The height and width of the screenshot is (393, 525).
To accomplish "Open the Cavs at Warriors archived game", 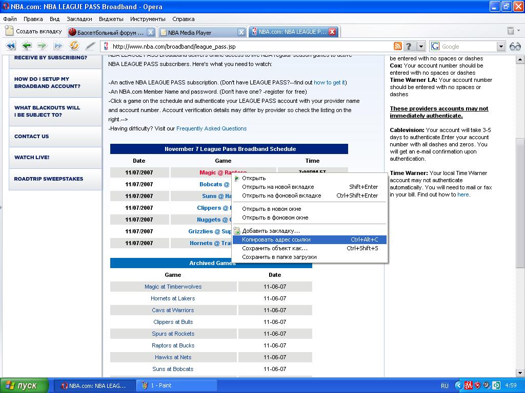I will (173, 310).
